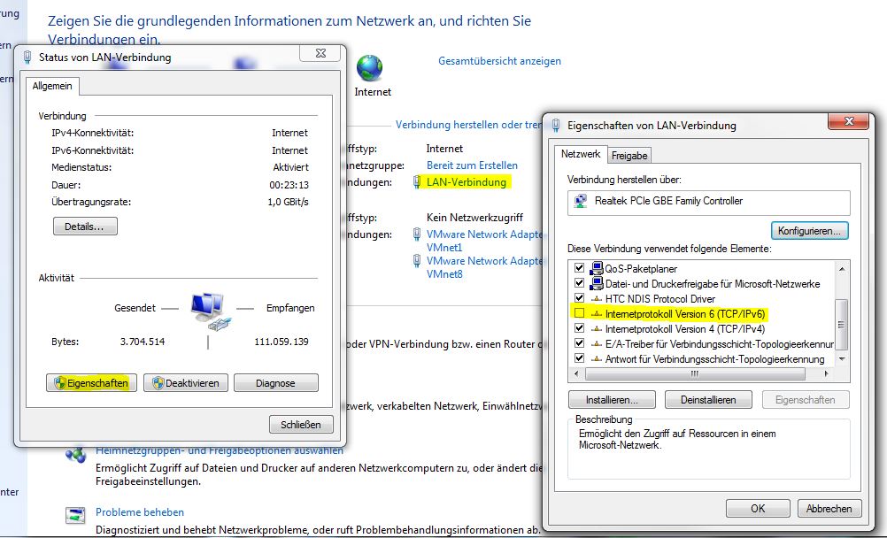Open Heimnetzgruppen- und Freigabeoptionen auswählen link
The height and width of the screenshot is (538, 887).
220,451
